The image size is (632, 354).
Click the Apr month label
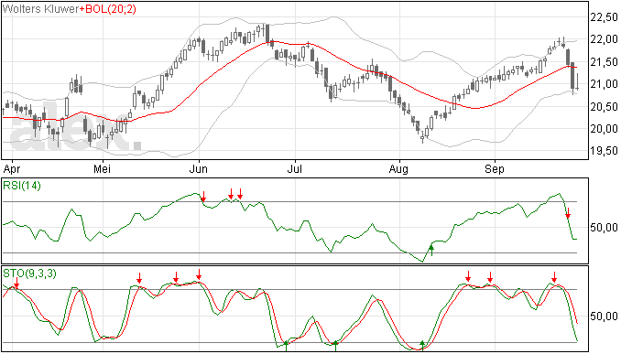[x=12, y=169]
